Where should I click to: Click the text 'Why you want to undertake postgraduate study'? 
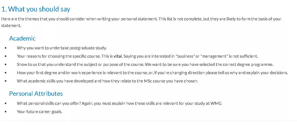coord(62,48)
